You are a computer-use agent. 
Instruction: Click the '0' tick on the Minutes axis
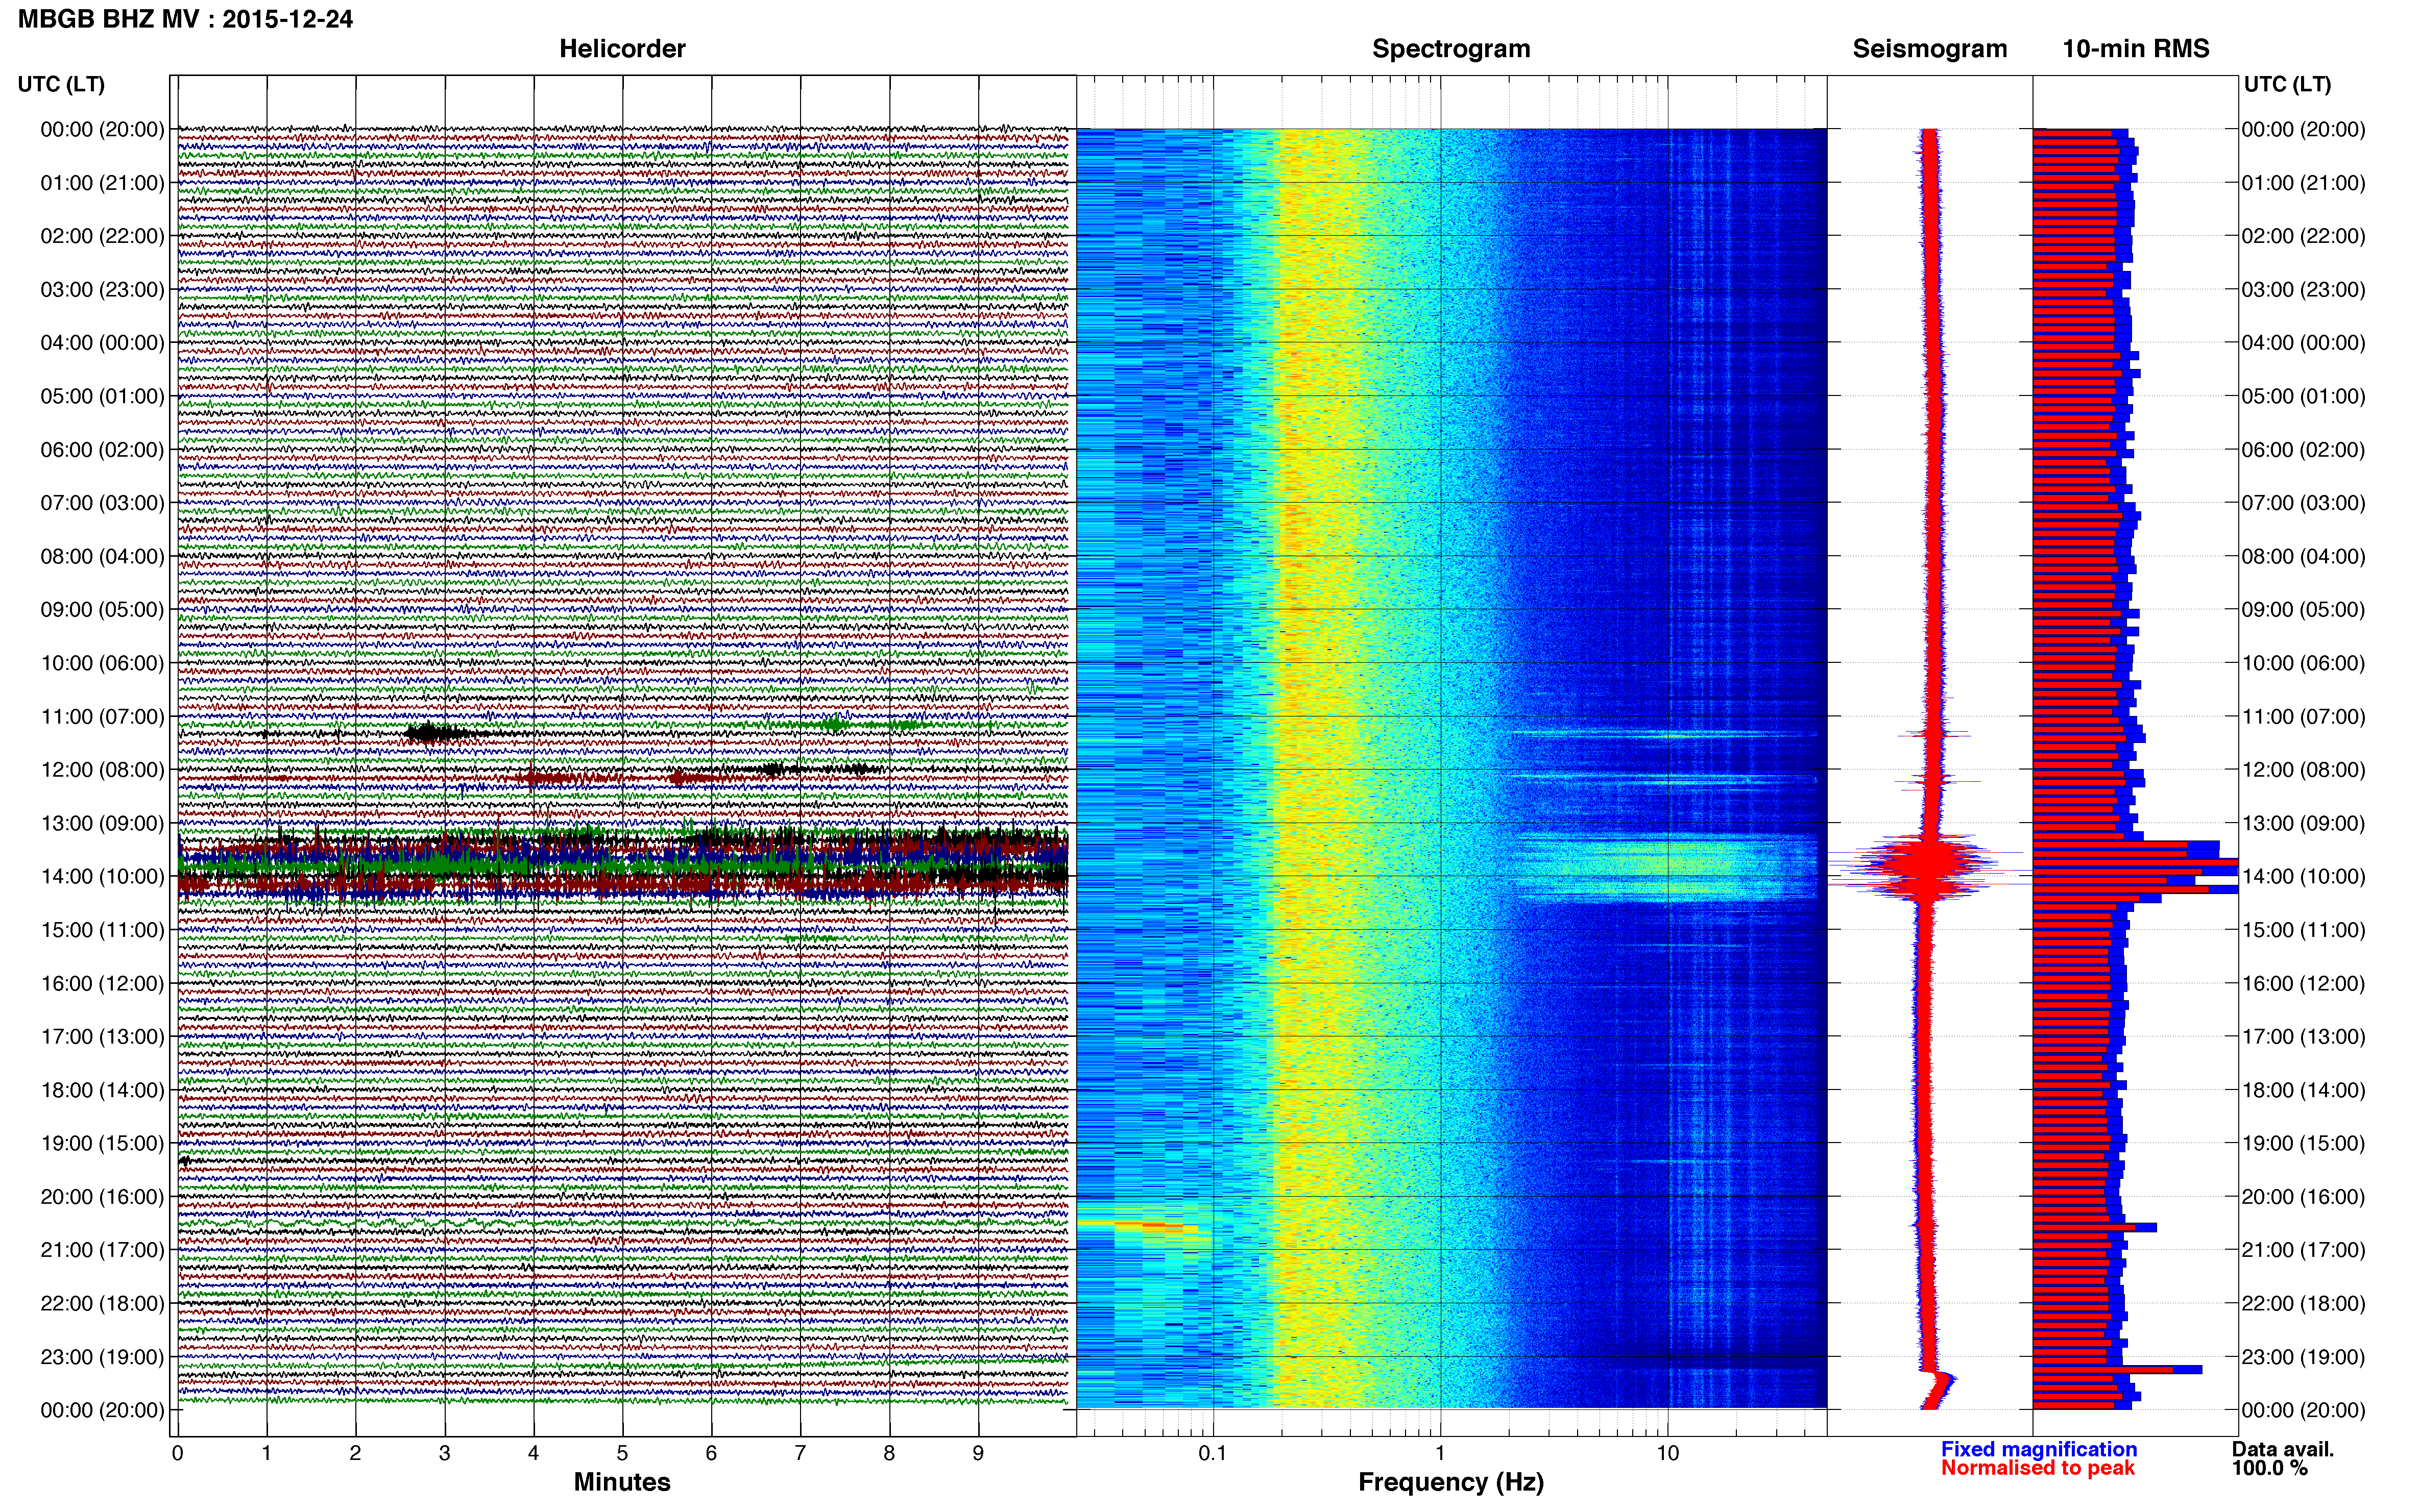177,1453
